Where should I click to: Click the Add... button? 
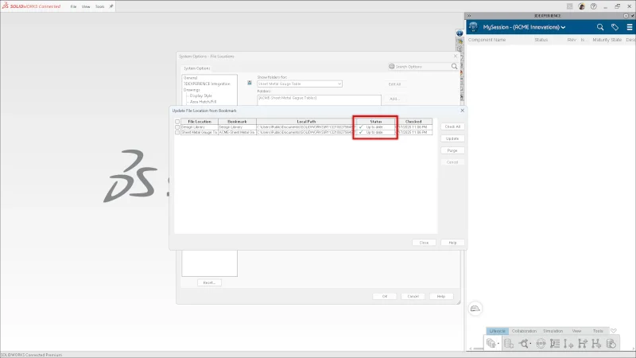pyautogui.click(x=394, y=99)
